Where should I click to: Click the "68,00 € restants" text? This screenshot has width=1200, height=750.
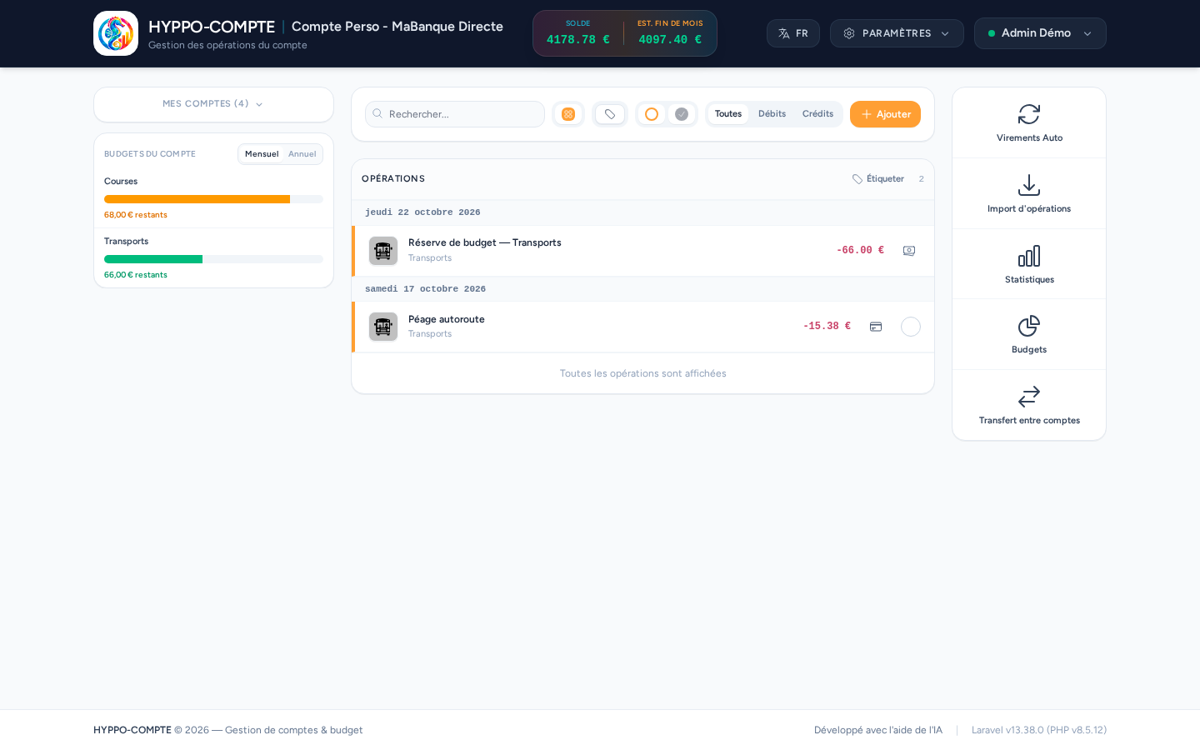coord(136,215)
